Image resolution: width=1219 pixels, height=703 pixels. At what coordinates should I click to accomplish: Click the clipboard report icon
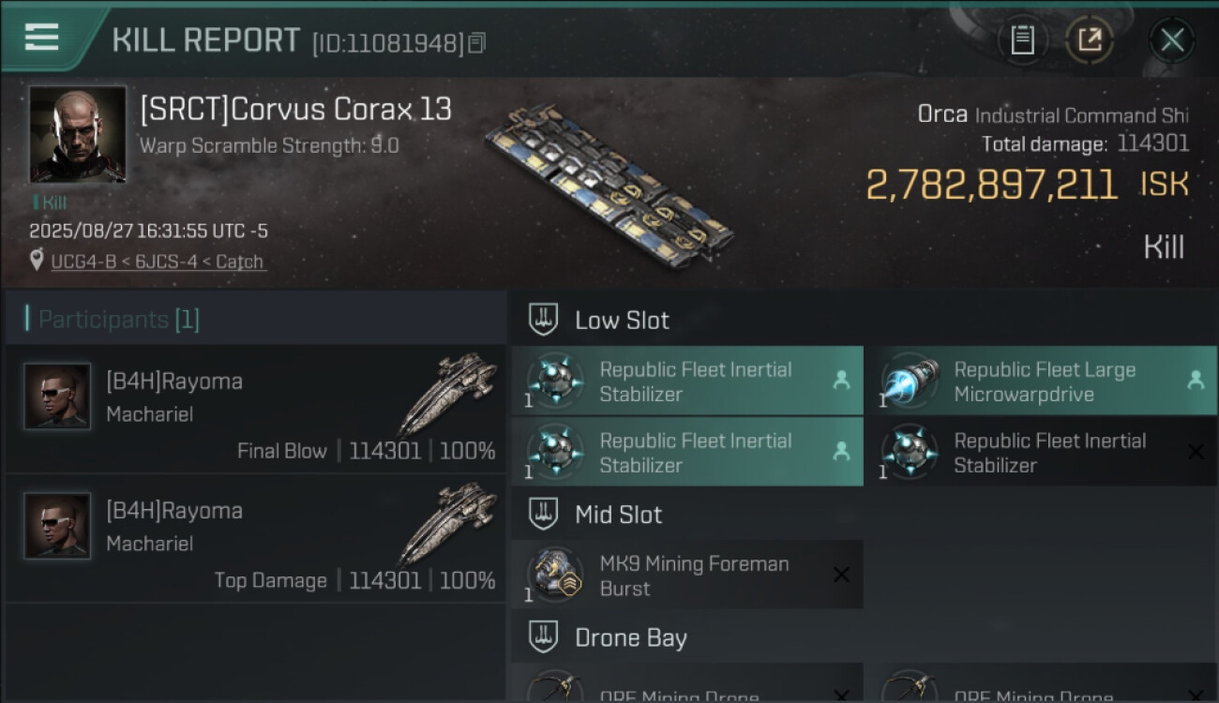[x=1022, y=40]
